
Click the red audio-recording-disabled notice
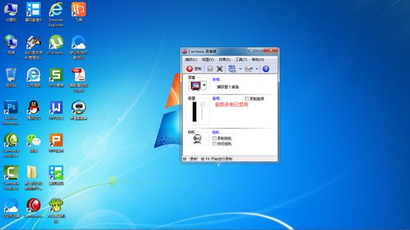click(x=231, y=105)
